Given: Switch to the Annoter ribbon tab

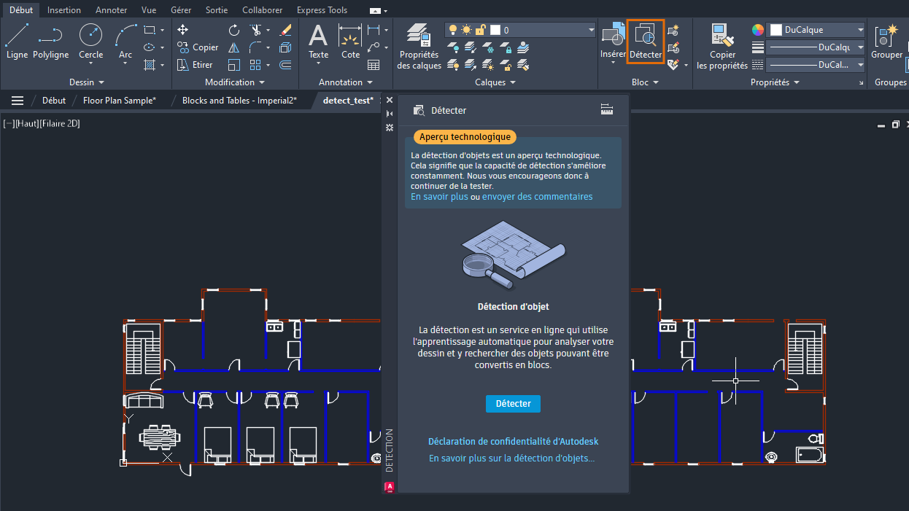Looking at the screenshot, I should coord(111,10).
